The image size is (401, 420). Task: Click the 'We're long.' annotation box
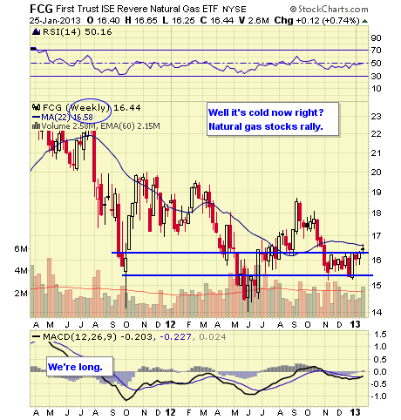click(79, 367)
